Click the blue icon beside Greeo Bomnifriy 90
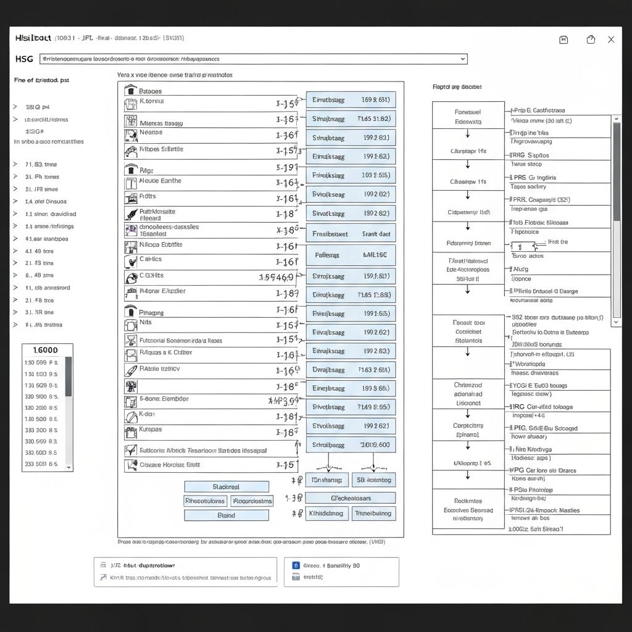 click(x=296, y=565)
